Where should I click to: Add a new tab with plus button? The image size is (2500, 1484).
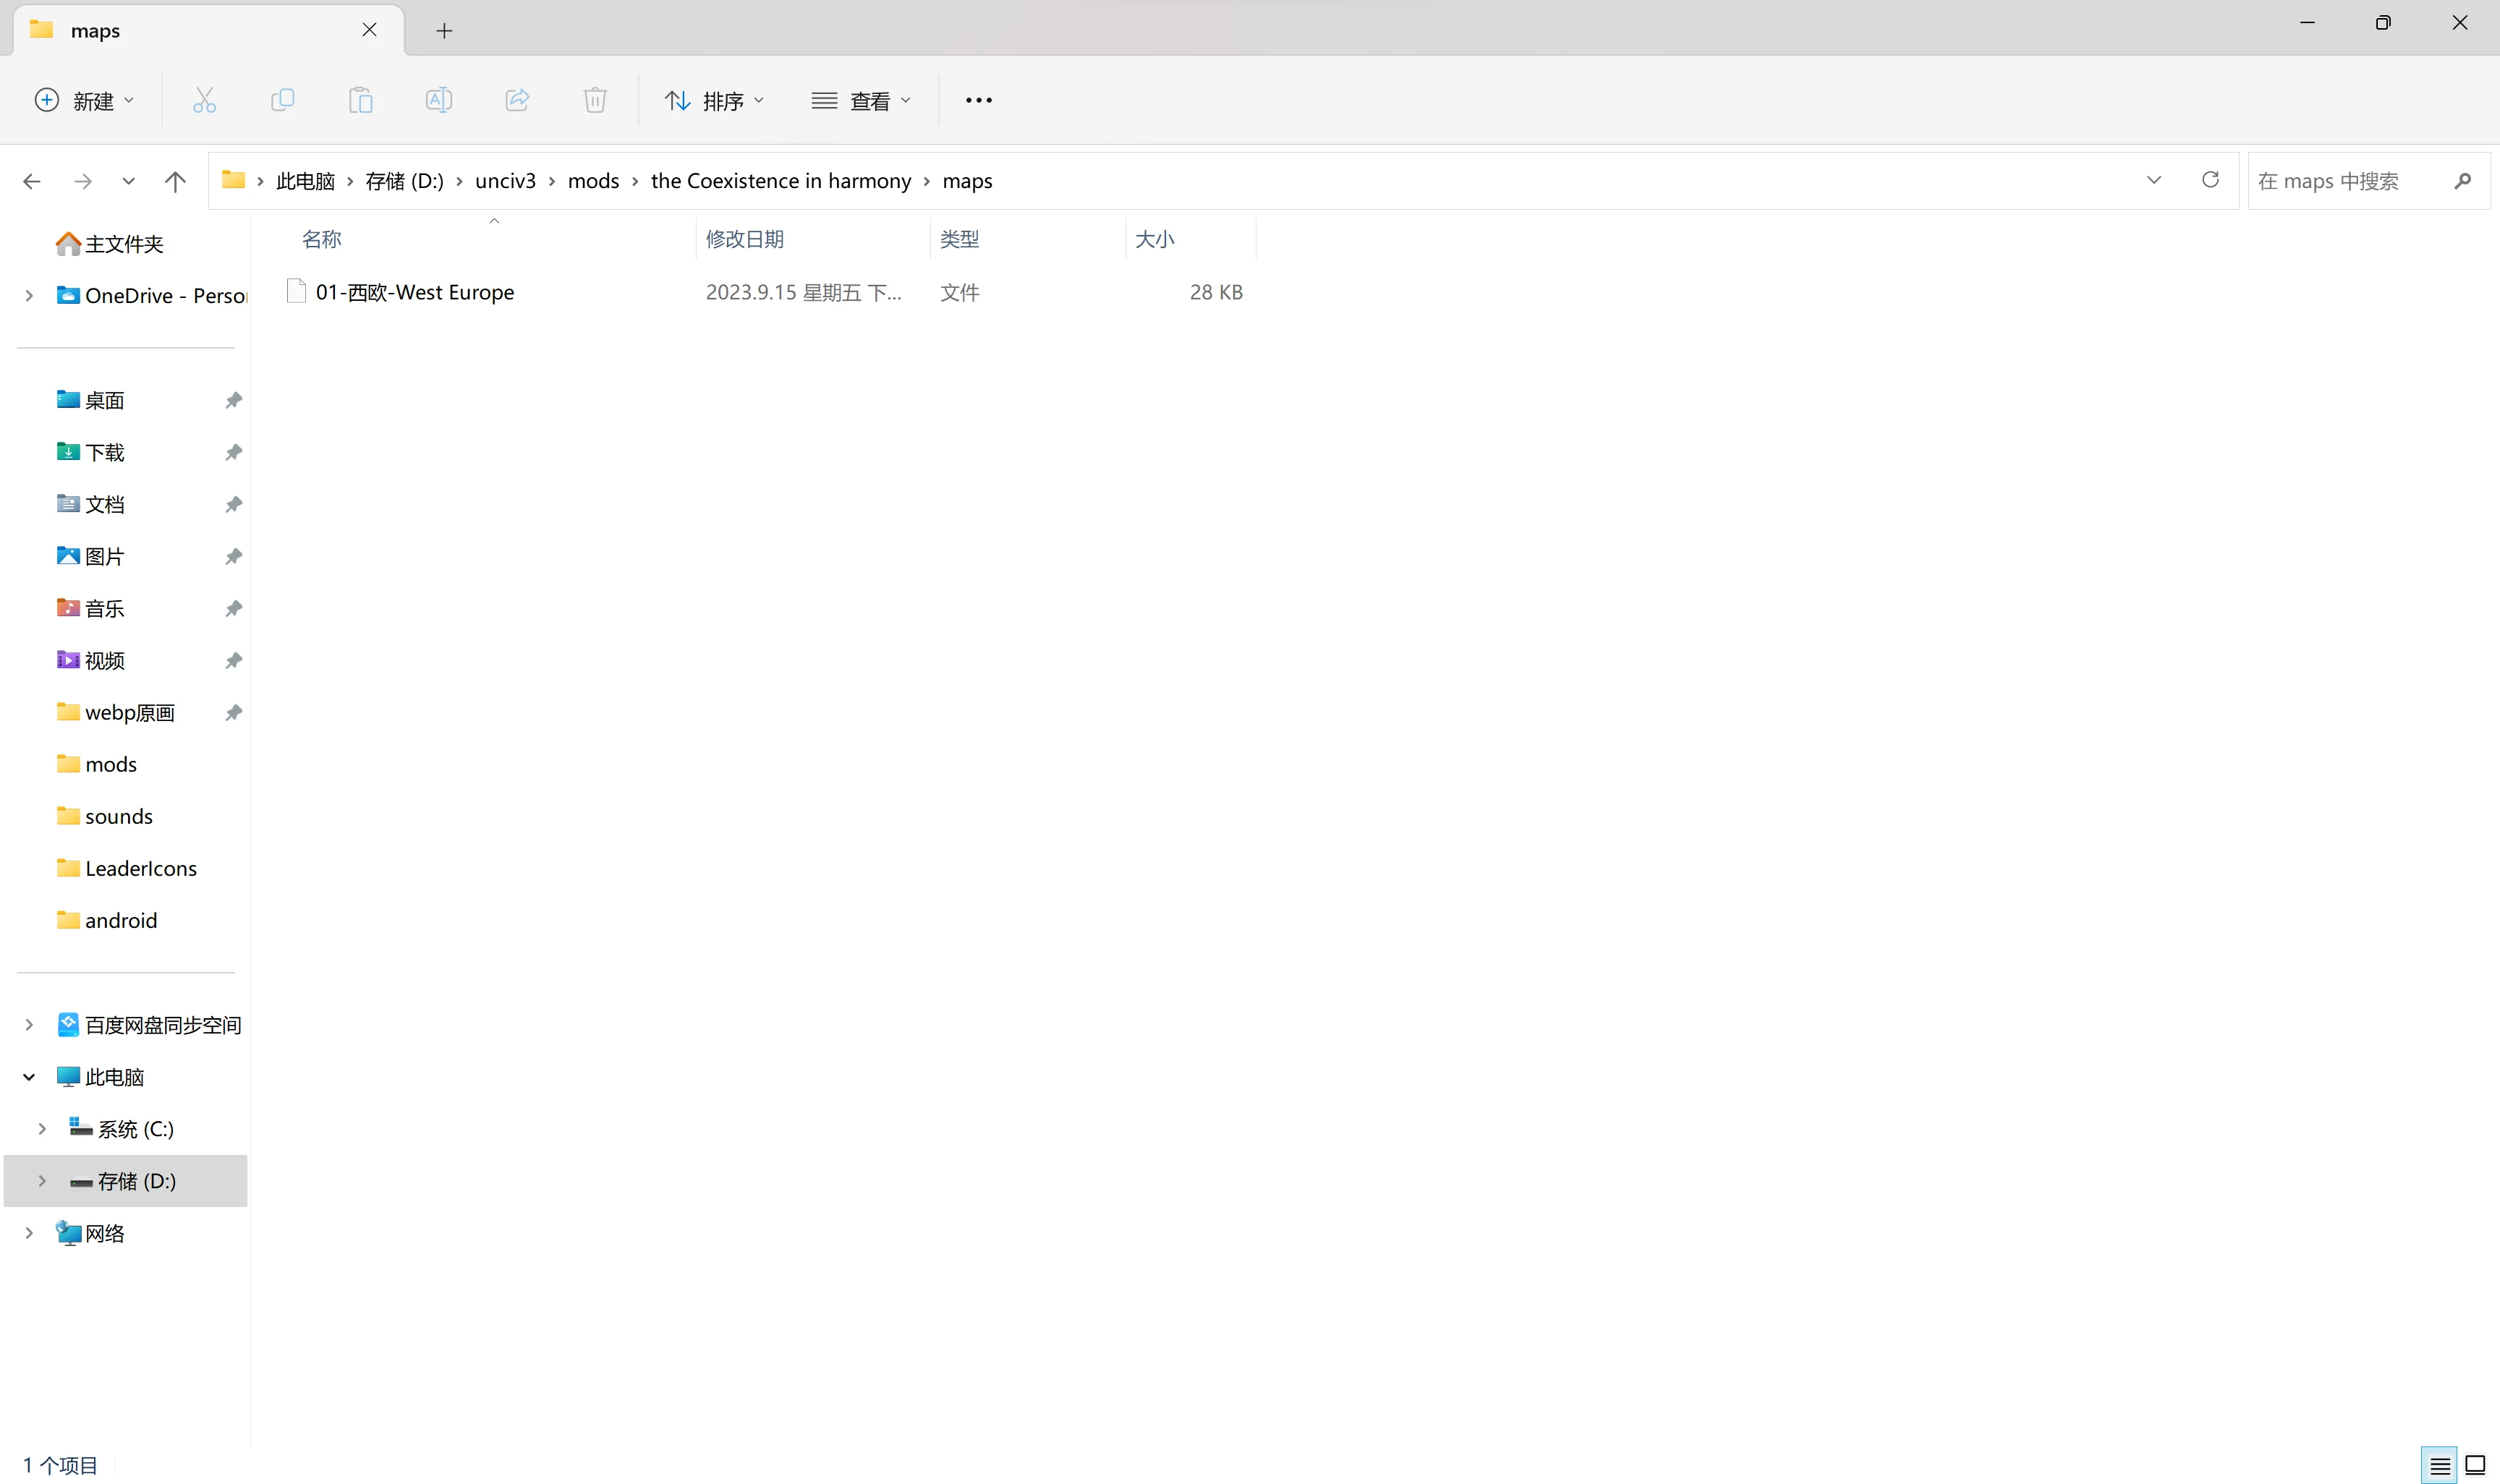(x=444, y=31)
